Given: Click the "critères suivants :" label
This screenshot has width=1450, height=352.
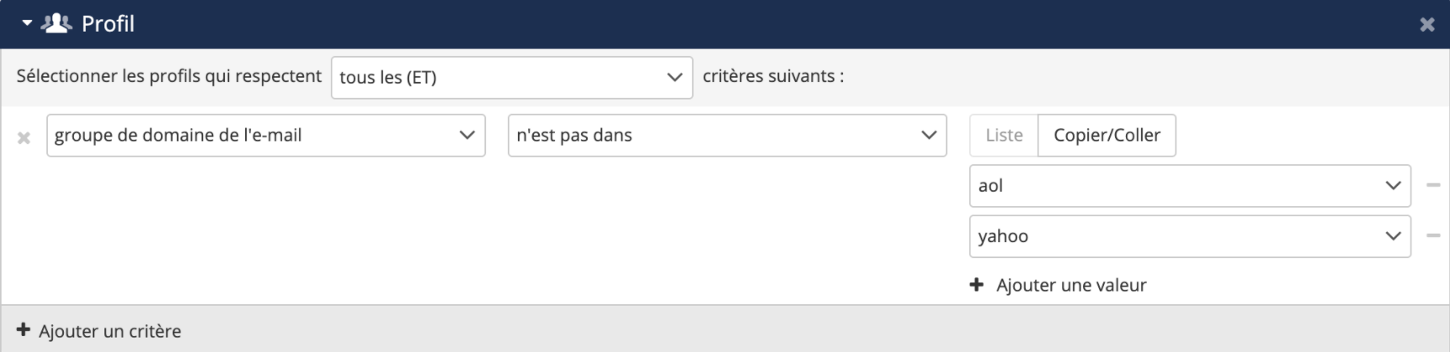Looking at the screenshot, I should click(772, 76).
